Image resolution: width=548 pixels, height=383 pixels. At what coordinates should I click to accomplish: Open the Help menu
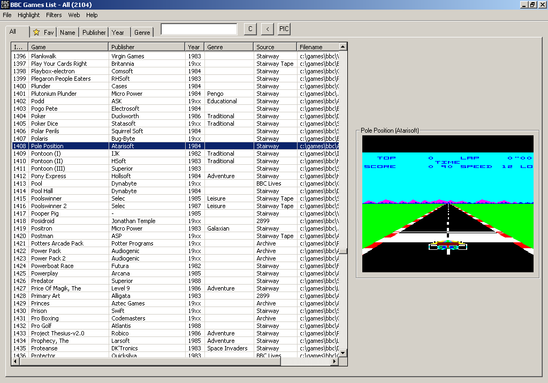point(92,15)
